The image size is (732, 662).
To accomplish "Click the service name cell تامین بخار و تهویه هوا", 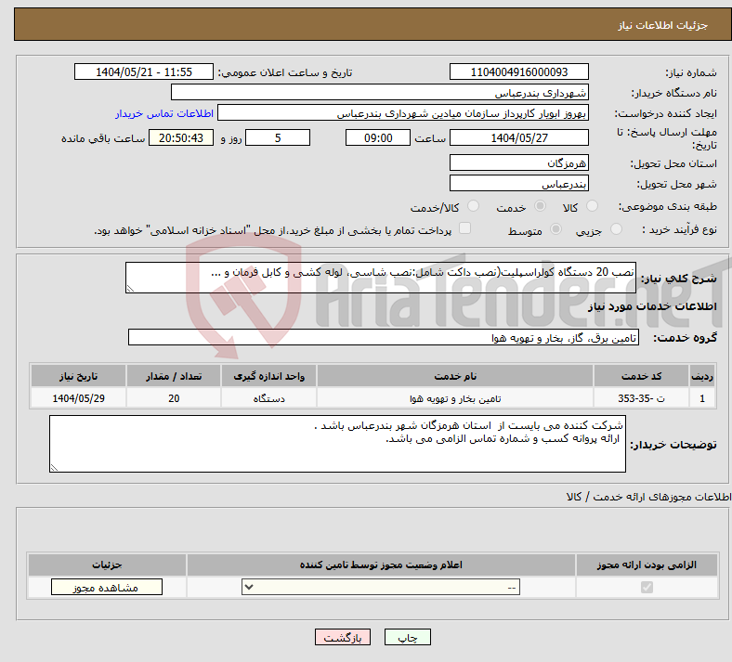I will [x=455, y=398].
